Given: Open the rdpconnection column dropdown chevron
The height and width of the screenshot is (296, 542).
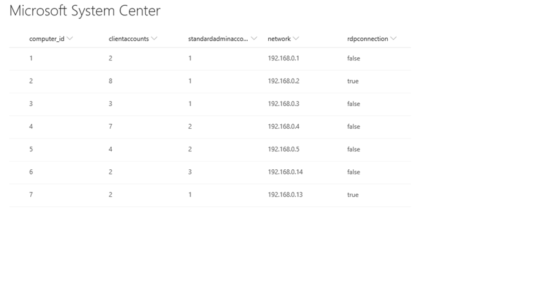Looking at the screenshot, I should click(393, 39).
